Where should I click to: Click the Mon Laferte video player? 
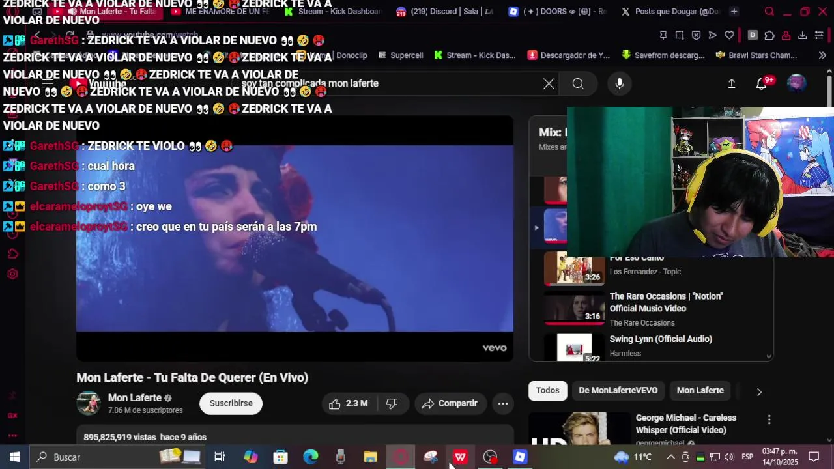pyautogui.click(x=295, y=238)
